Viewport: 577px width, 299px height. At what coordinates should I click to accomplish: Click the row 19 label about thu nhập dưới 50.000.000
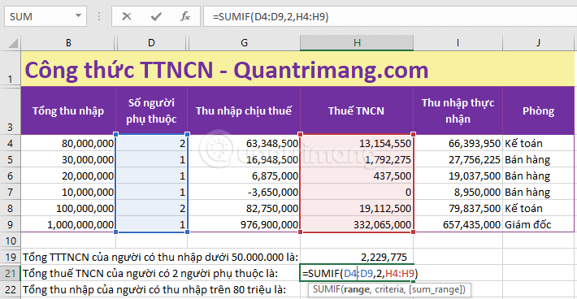pyautogui.click(x=160, y=257)
